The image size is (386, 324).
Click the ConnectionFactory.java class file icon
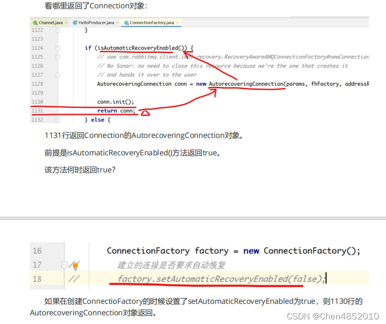126,23
